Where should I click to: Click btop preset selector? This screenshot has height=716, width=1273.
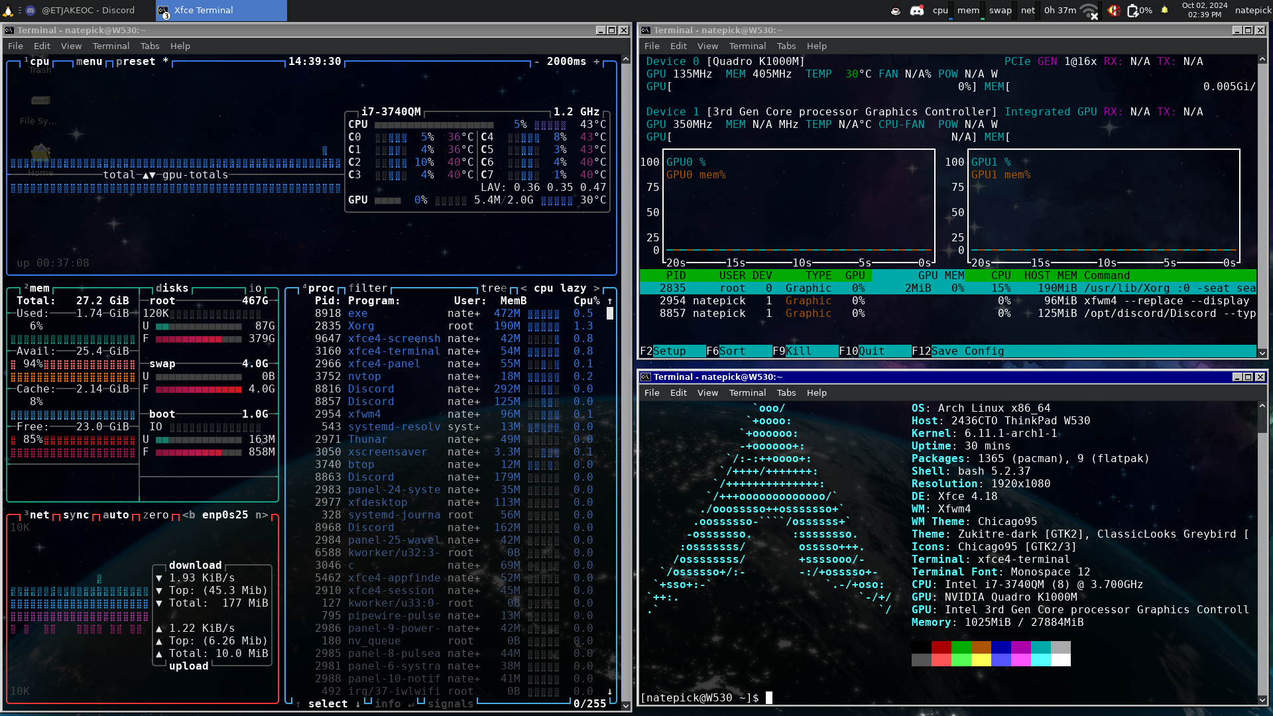point(142,62)
